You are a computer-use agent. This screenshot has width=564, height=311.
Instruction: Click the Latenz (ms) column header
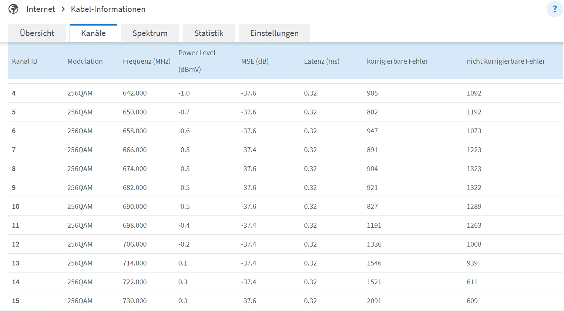pos(322,61)
